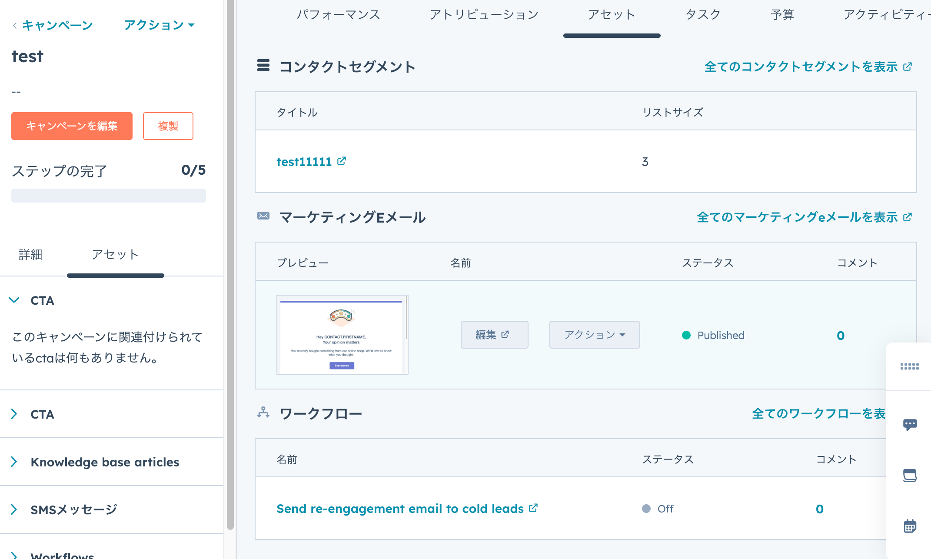Screen dimensions: 931x559
Task: Click the chat bubble icon in right dock
Action: tap(910, 424)
